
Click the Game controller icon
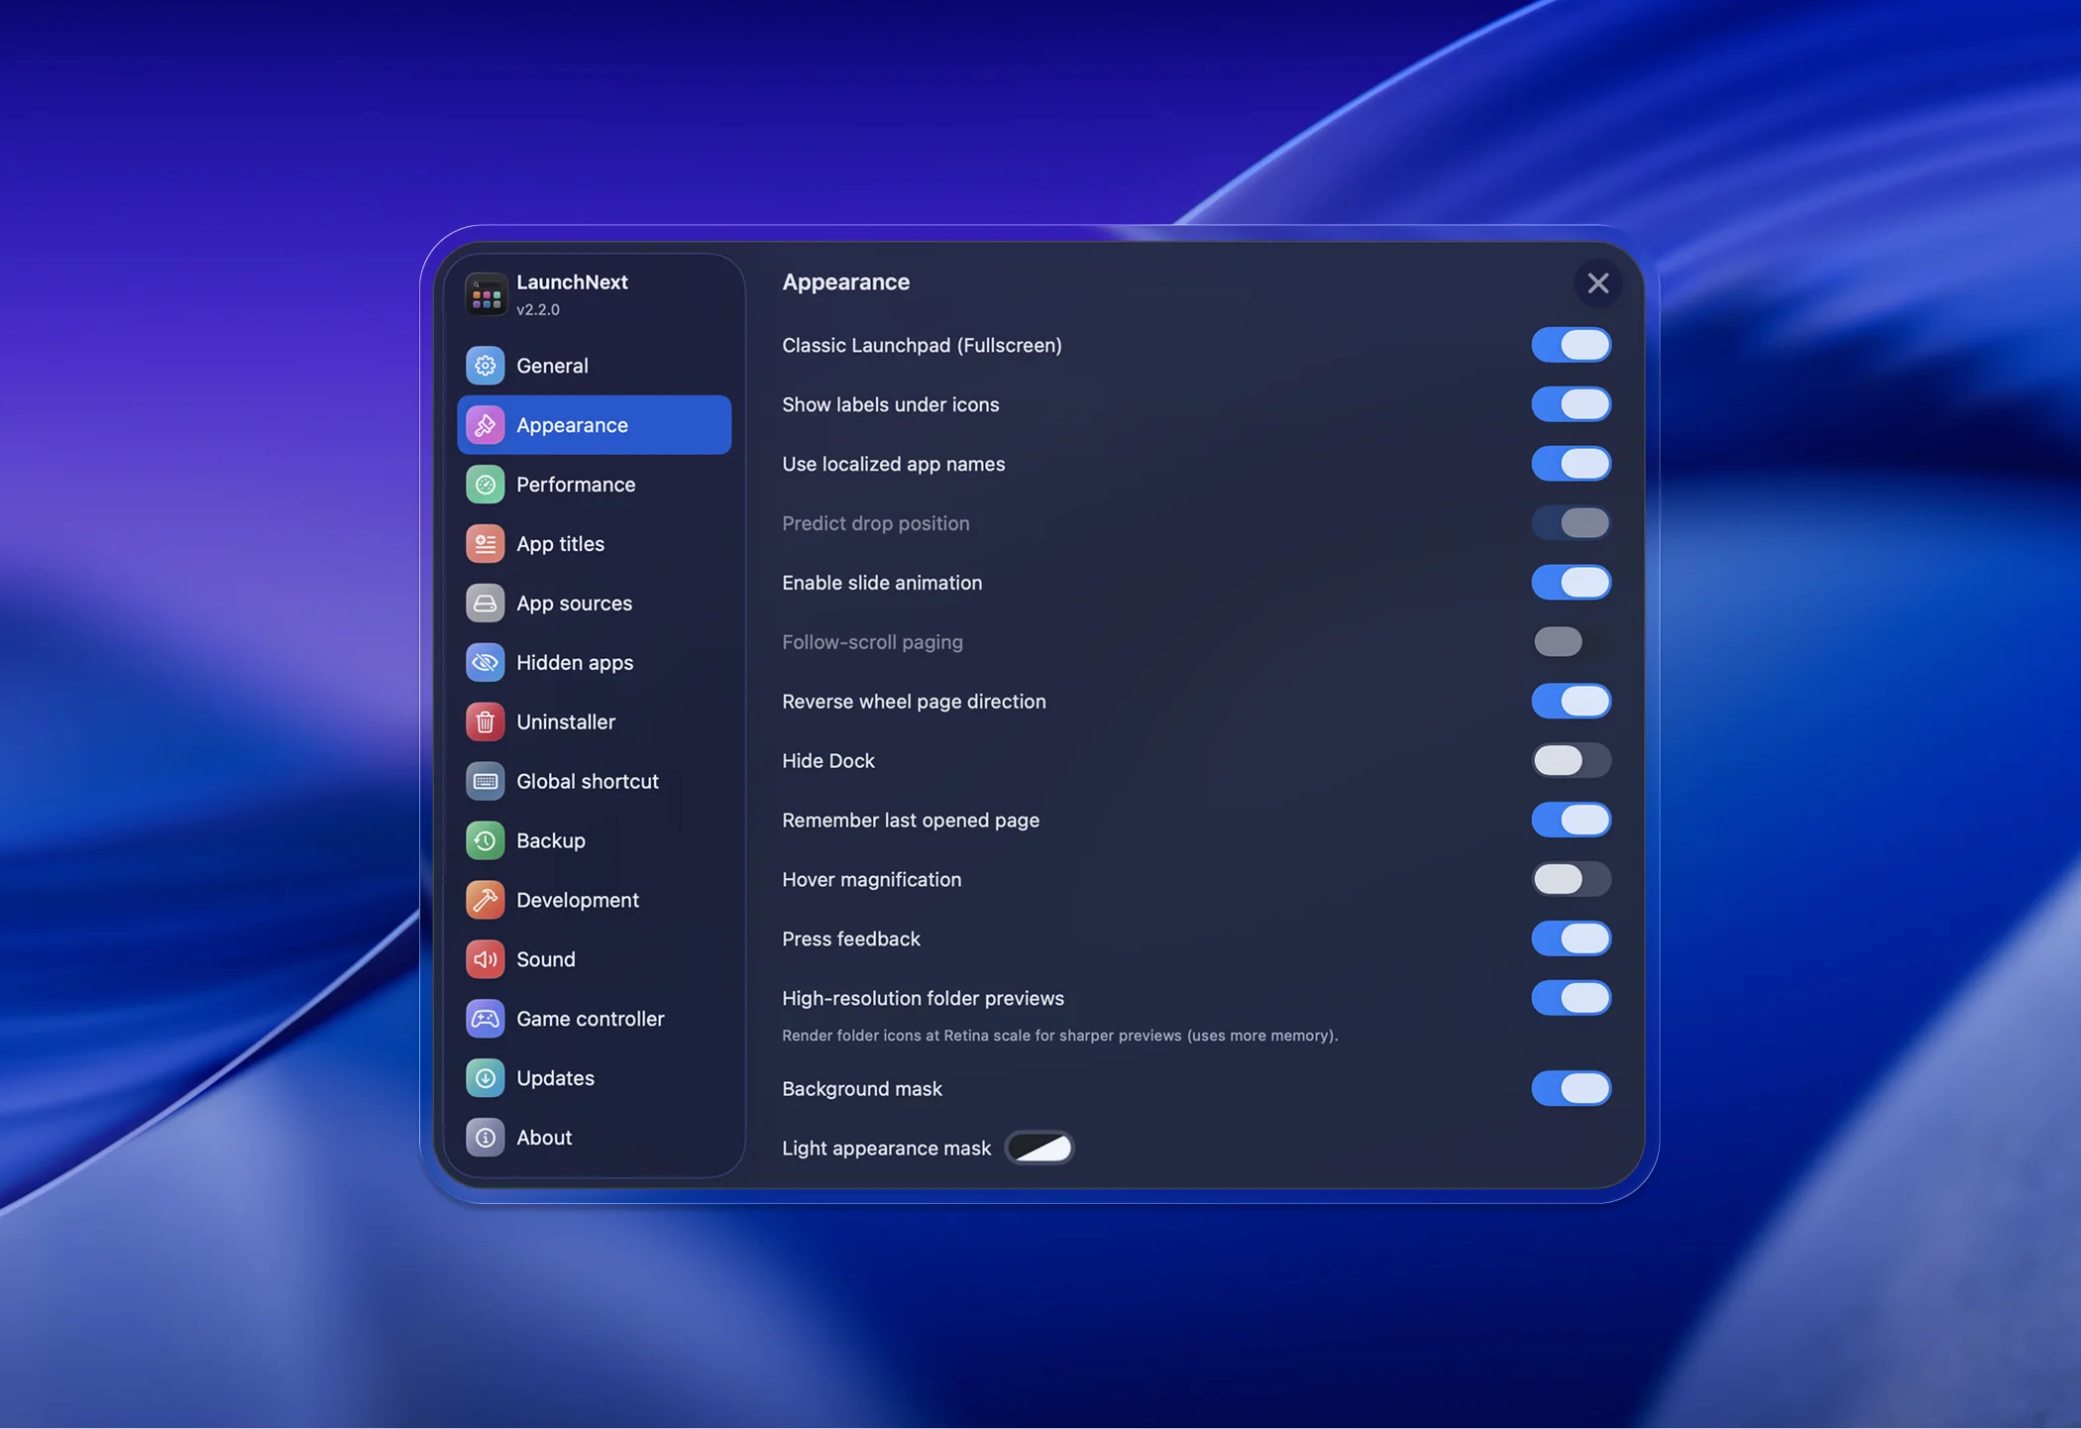coord(485,1019)
